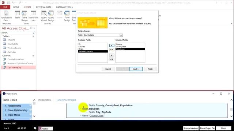Select ID in Available Fields list
The image size is (234, 131).
93,44
